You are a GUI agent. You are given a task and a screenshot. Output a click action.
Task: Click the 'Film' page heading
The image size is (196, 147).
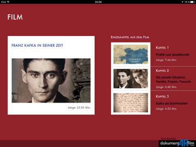tap(15, 17)
